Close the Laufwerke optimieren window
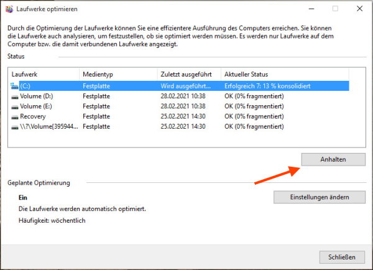 (x=360, y=9)
